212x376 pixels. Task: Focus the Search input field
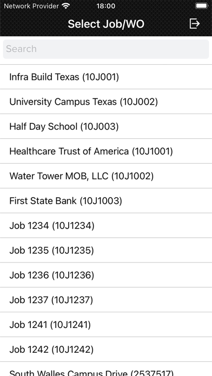[x=106, y=49]
